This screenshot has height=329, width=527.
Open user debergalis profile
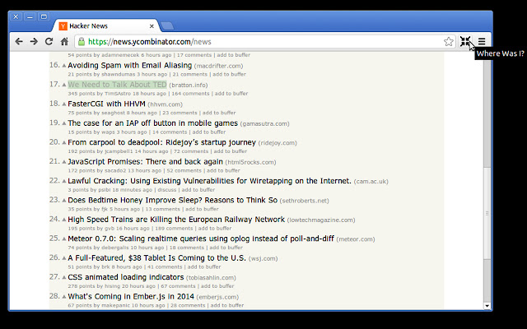tap(115, 248)
